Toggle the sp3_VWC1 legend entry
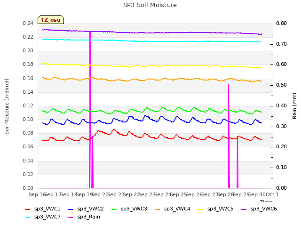Viewport: 301px width, 226px height. tap(43, 209)
